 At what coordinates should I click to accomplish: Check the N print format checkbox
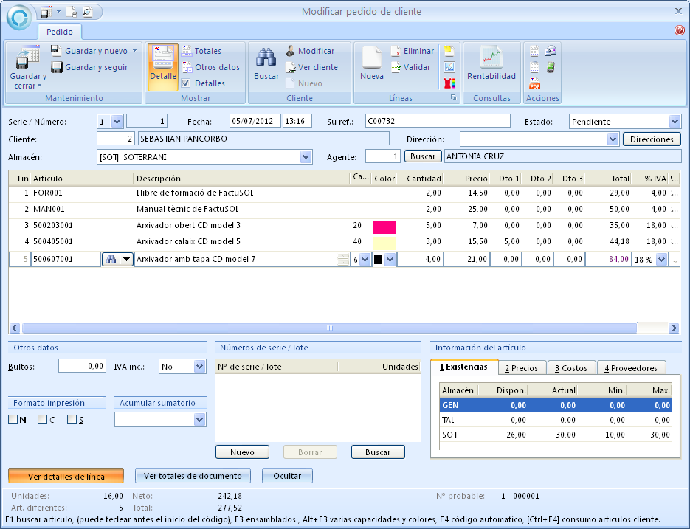tap(13, 420)
